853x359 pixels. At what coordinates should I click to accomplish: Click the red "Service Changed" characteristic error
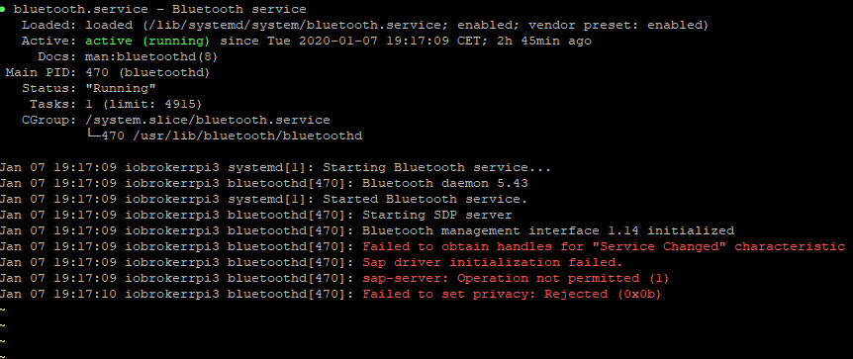coord(604,246)
